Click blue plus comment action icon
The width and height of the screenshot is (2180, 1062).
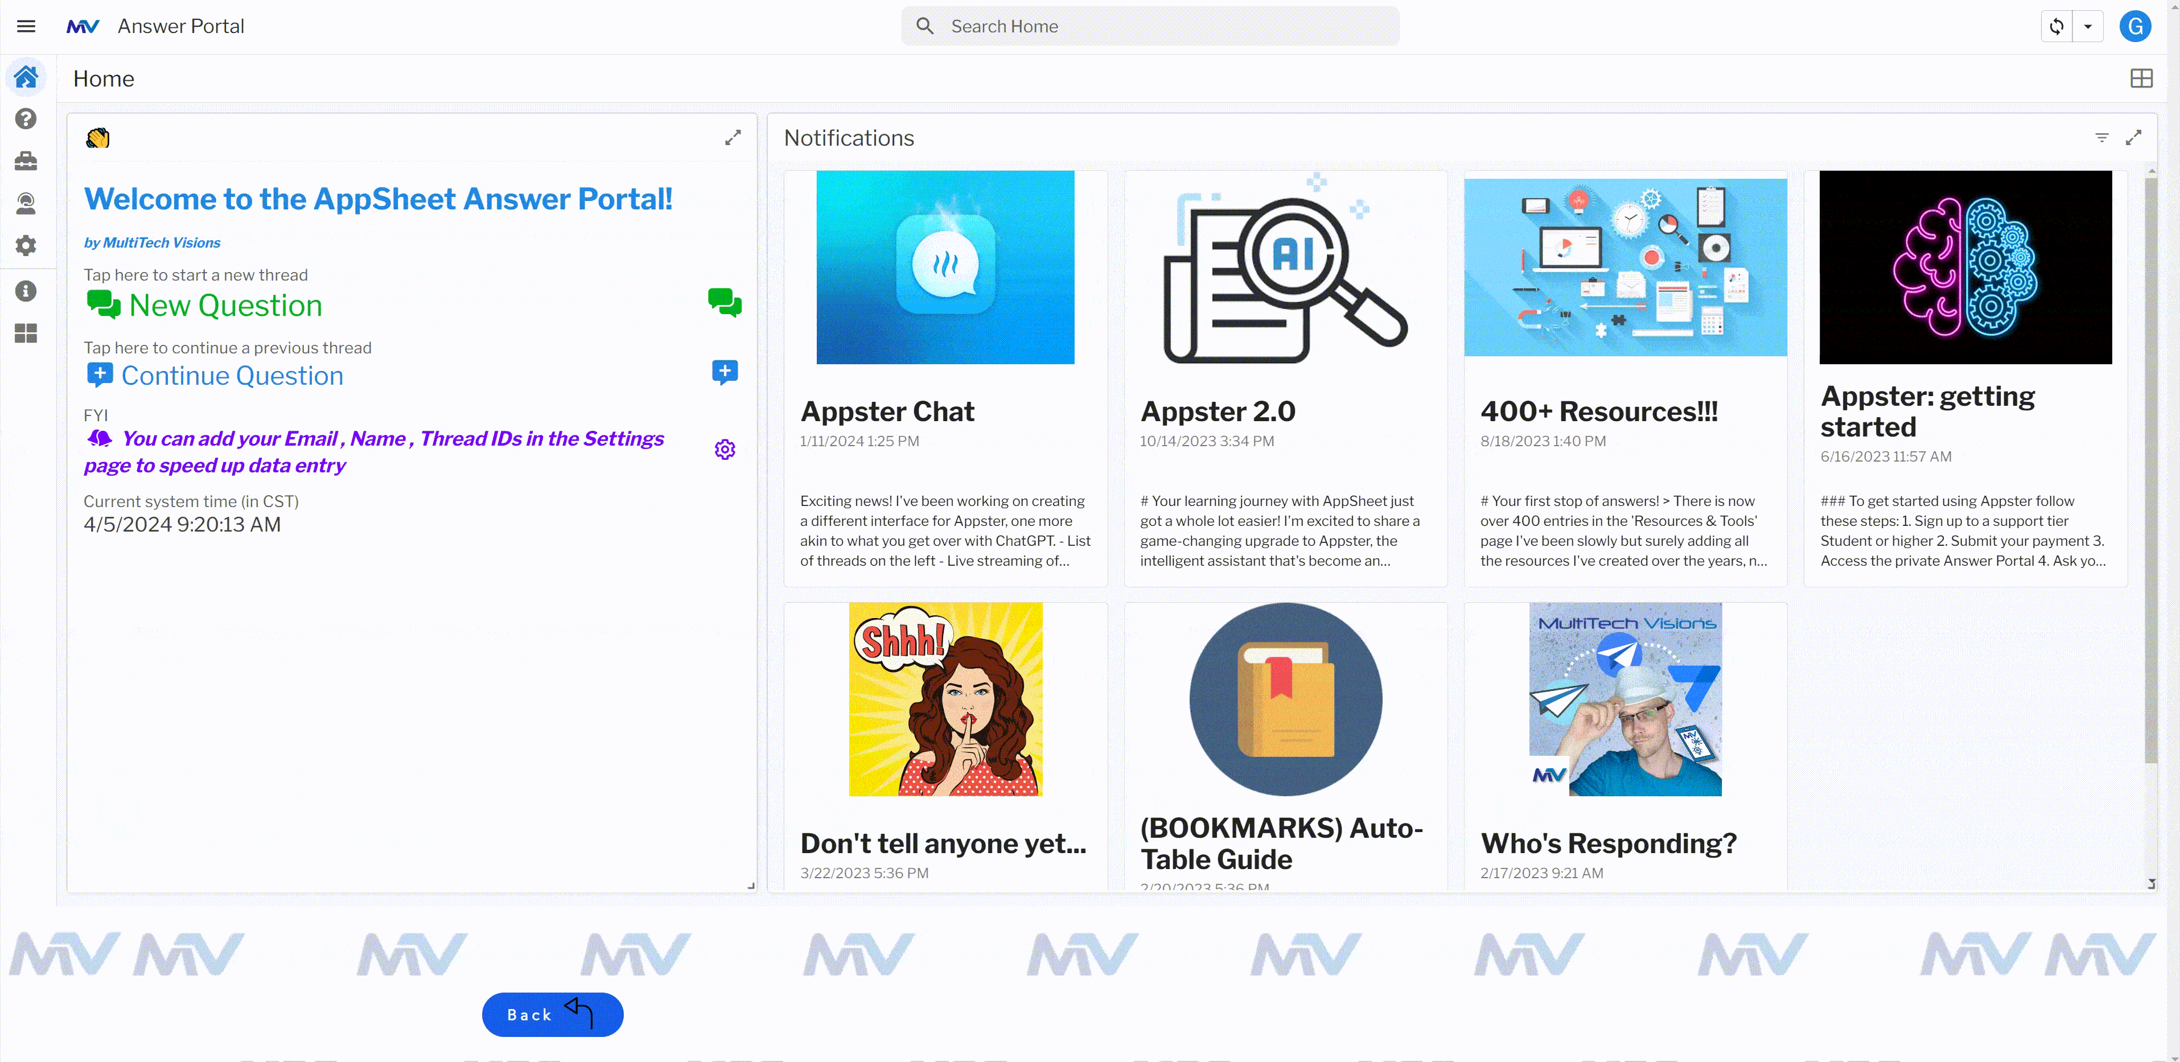pos(725,372)
